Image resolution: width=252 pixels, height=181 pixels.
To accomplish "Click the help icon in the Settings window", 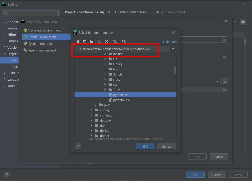I will point(7,175).
